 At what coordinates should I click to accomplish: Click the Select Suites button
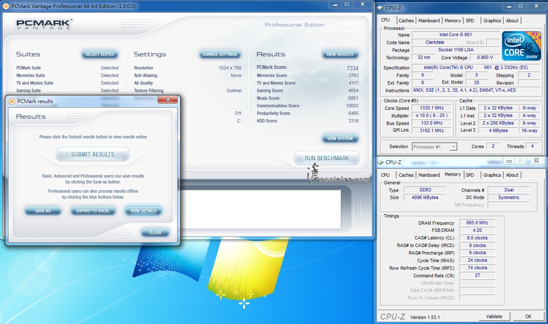(100, 54)
